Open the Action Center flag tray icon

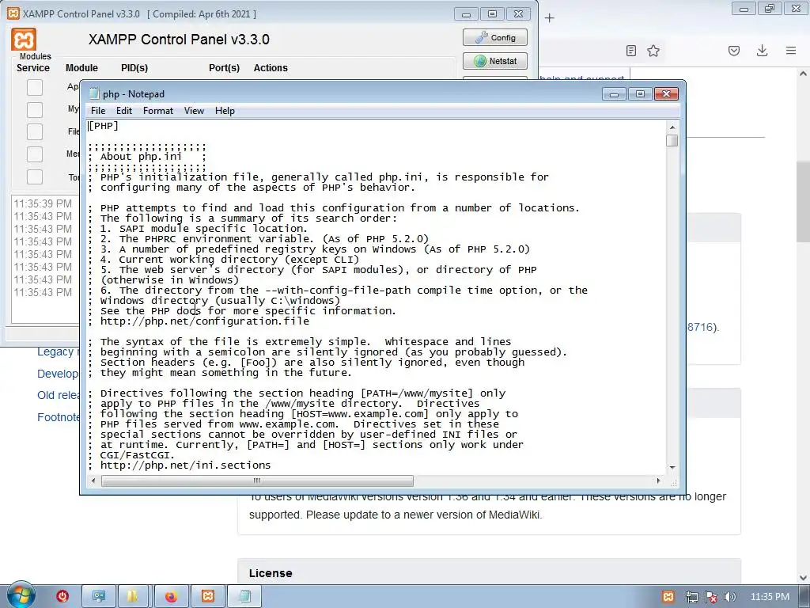711,597
